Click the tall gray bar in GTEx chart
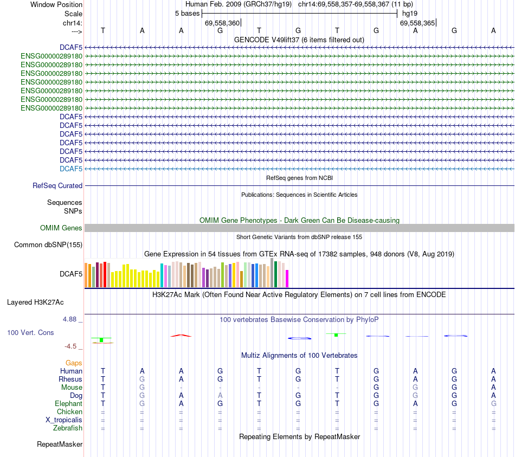Image resolution: width=515 pixels, height=457 pixels. tap(272, 273)
